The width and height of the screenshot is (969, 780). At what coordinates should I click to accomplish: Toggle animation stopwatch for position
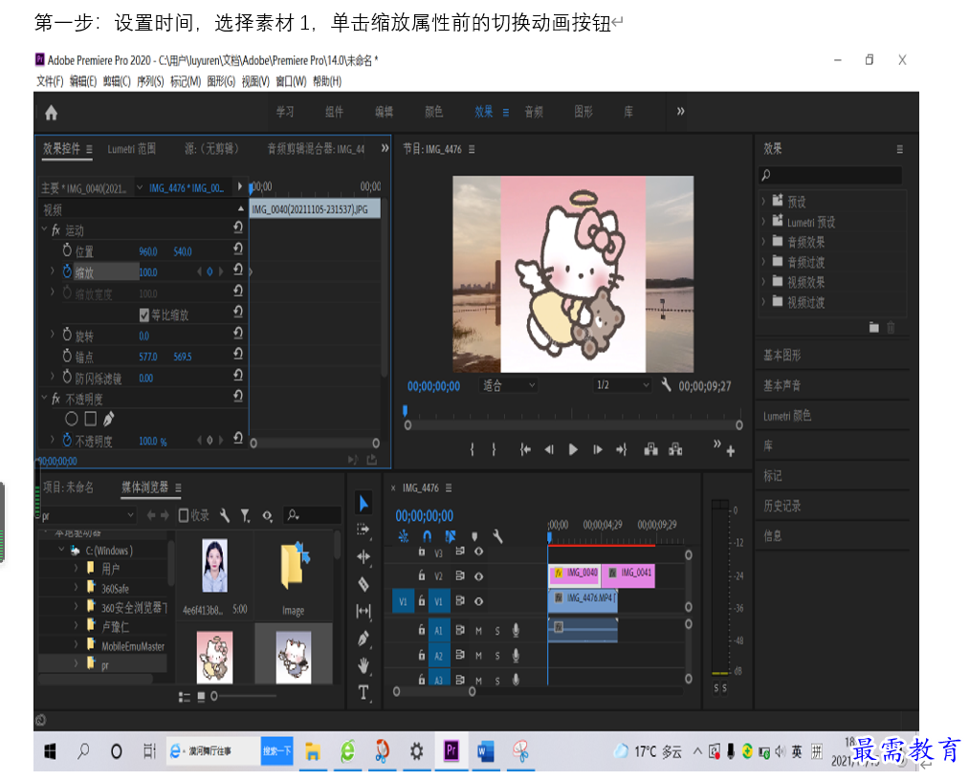click(67, 250)
